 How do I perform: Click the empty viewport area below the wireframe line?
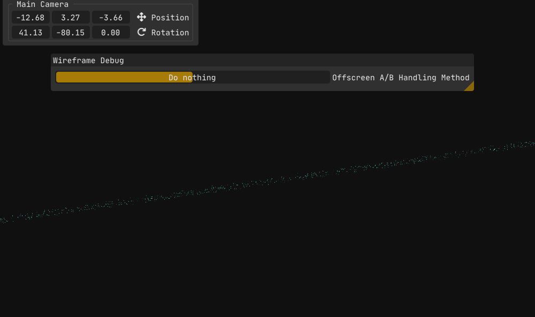tap(267, 257)
